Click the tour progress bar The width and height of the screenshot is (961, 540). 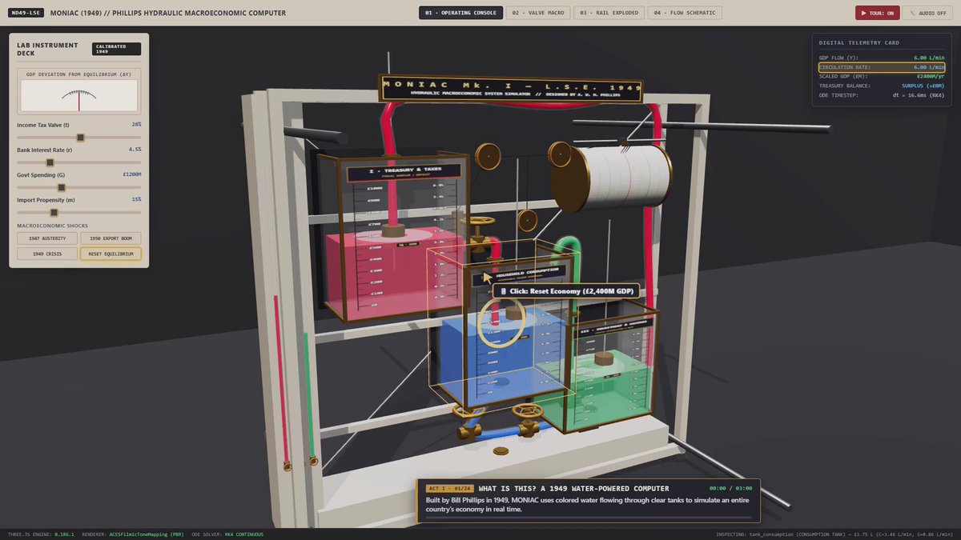coord(589,518)
